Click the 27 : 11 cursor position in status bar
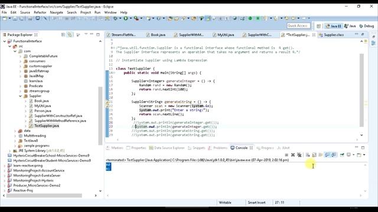Image resolution: width=378 pixels, height=212 pixels. tap(279, 203)
